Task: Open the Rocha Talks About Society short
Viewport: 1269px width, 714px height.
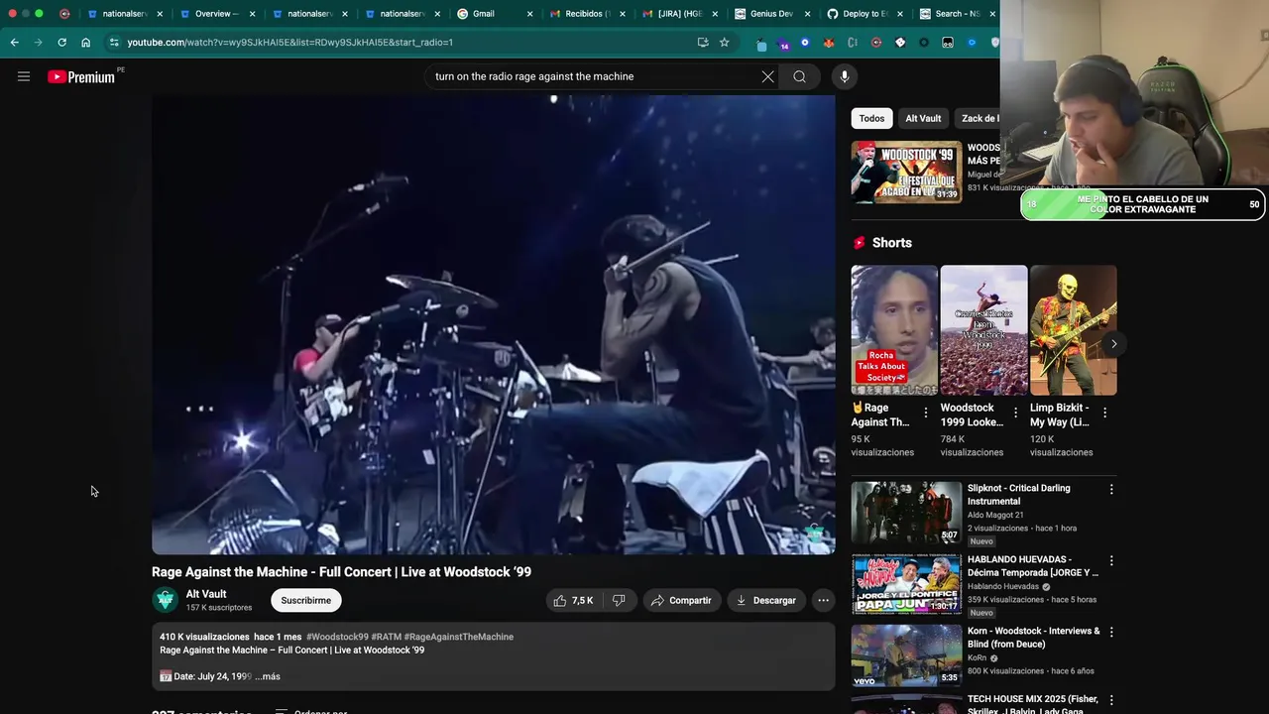Action: tap(894, 330)
